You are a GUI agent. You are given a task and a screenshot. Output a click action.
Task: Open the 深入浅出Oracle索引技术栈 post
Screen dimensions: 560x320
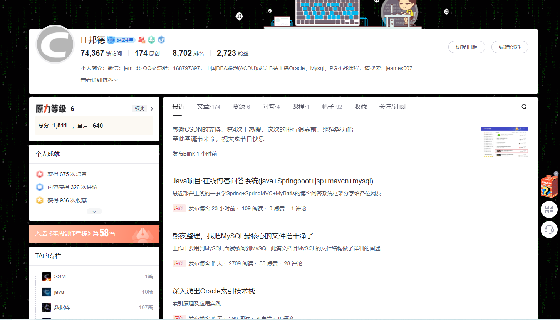[214, 291]
